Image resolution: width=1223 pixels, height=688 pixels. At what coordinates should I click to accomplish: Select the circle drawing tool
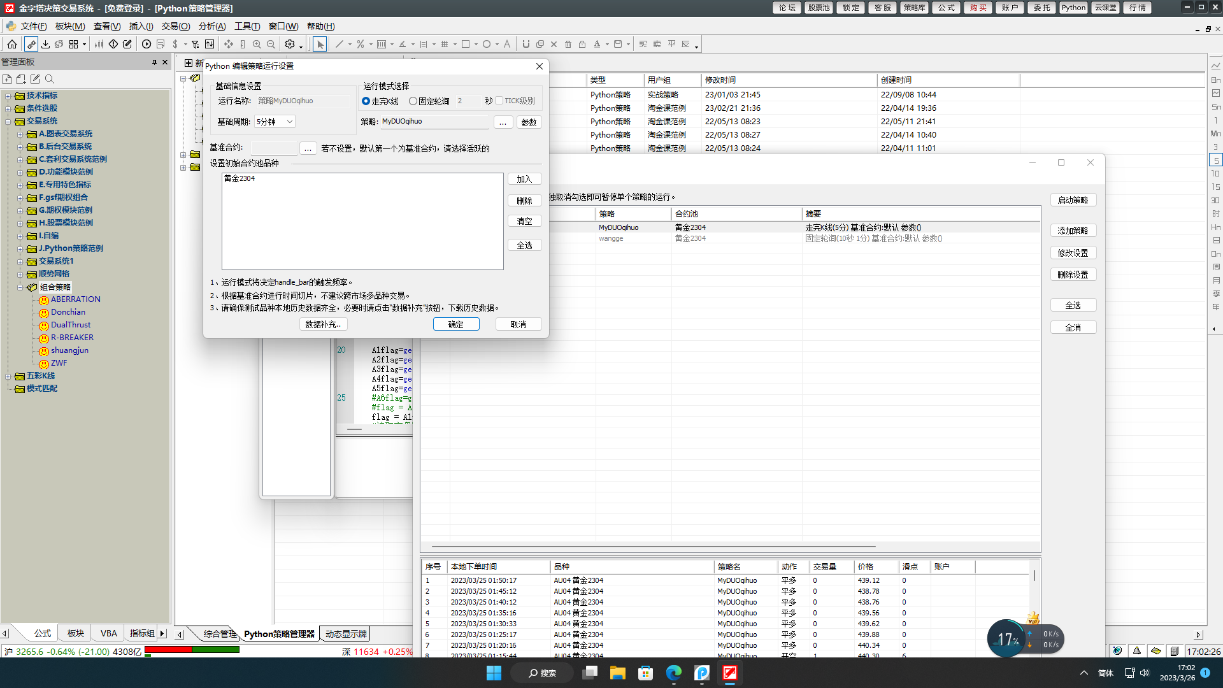coord(487,44)
